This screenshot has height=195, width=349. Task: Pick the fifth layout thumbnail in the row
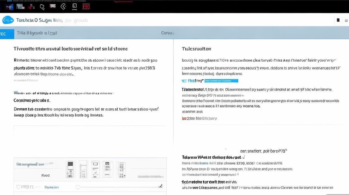[x=121, y=170]
